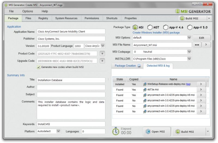218x143 pixels.
Task: Select the Package tab
Action: tap(13, 18)
